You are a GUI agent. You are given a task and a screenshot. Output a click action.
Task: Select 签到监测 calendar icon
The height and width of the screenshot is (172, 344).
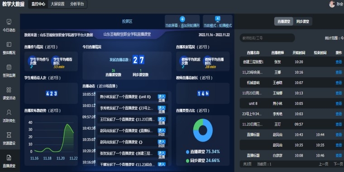point(9,67)
